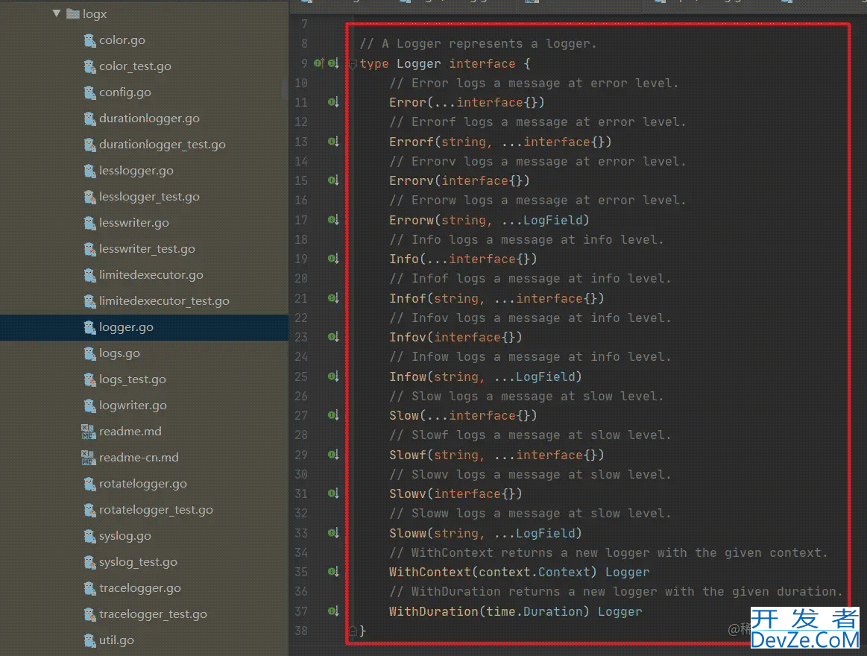
Task: Click gutter icon on line 13 Errorf
Action: coord(333,142)
